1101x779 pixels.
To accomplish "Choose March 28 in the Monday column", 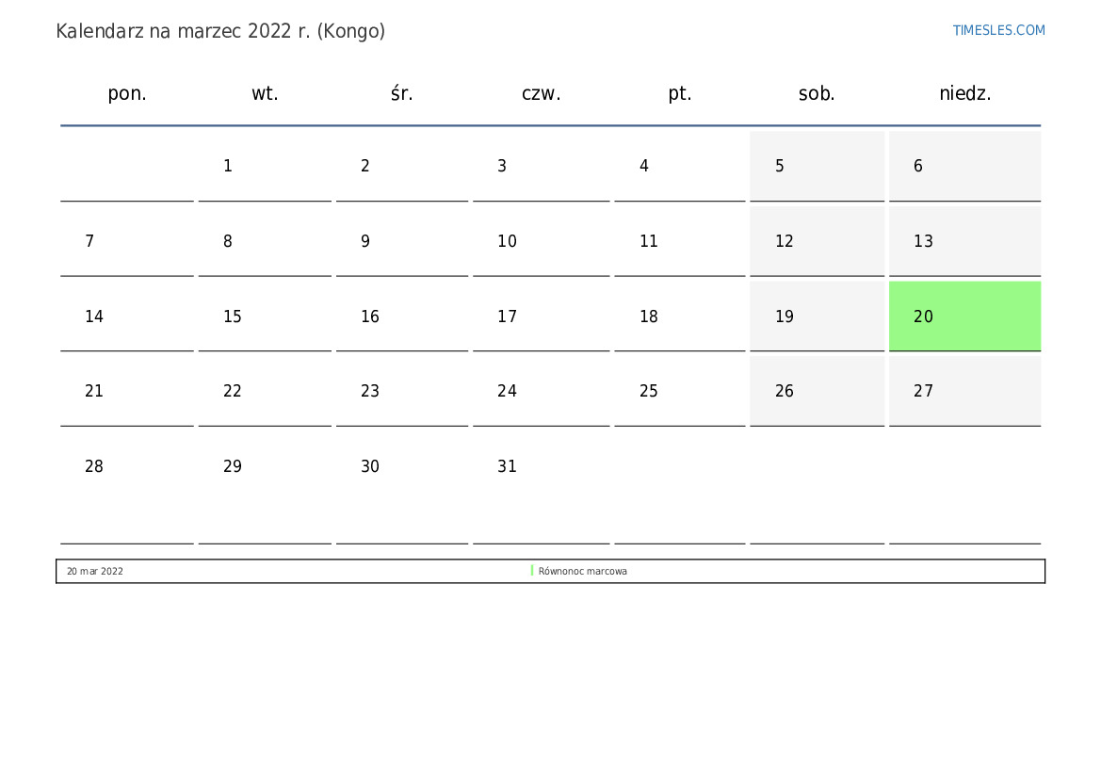I will click(x=127, y=466).
